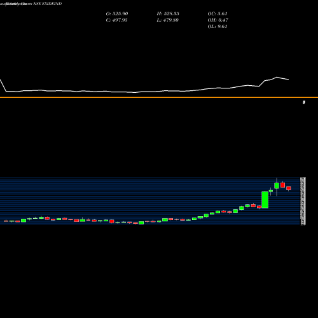The width and height of the screenshot is (318, 318).
Task: Click the last red candlestick on the chart
Action: 289,188
